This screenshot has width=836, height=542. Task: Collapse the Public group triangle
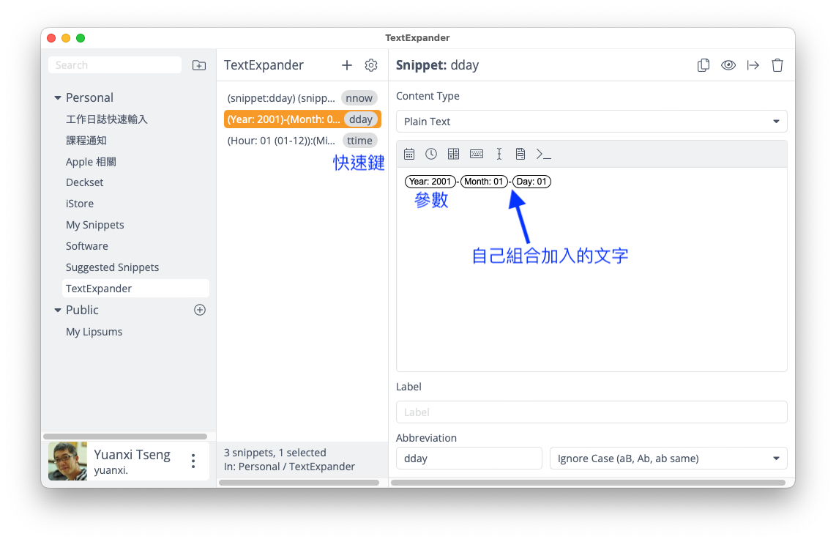coord(58,310)
